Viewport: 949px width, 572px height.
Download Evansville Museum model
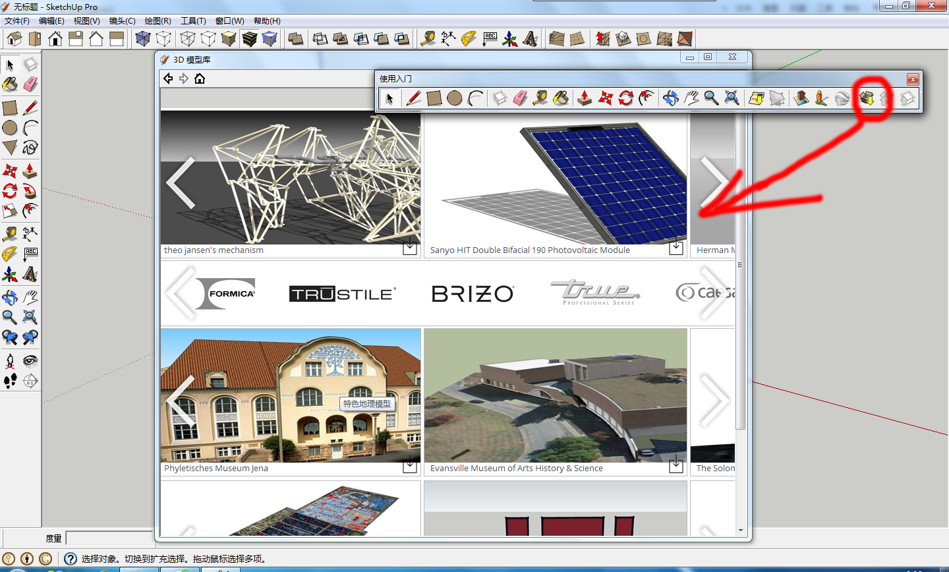676,465
